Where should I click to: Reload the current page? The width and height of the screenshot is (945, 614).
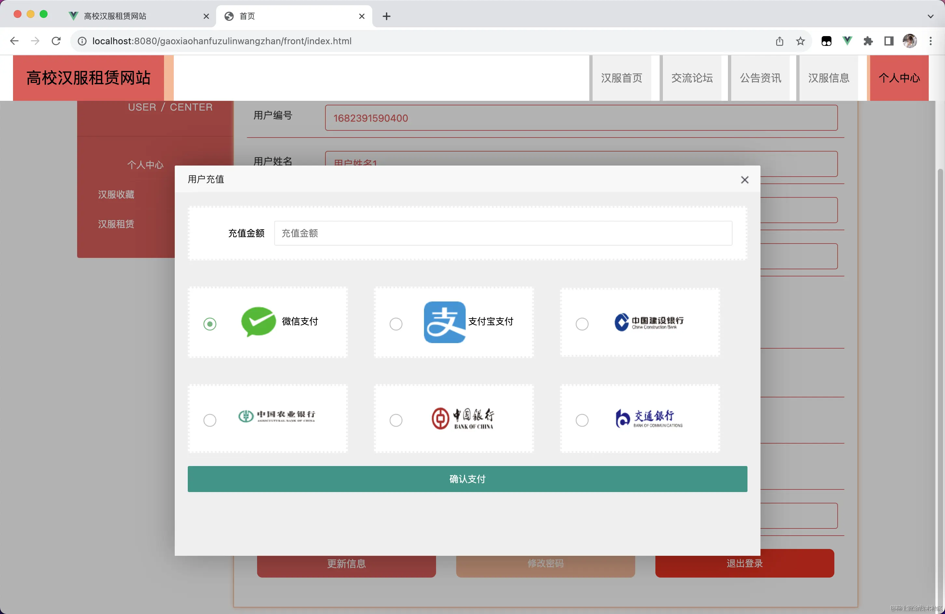coord(56,41)
